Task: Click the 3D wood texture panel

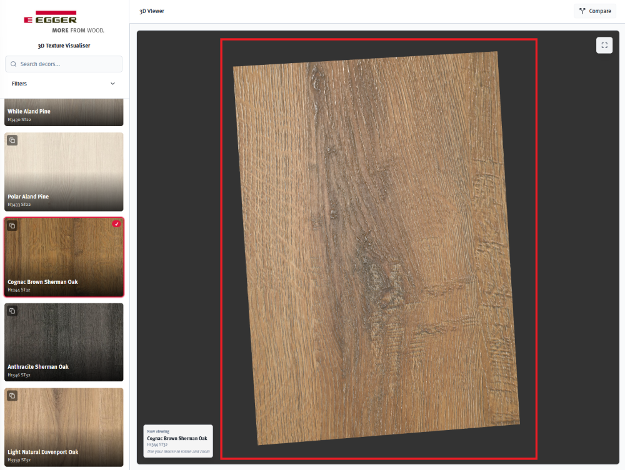Action: (376, 248)
